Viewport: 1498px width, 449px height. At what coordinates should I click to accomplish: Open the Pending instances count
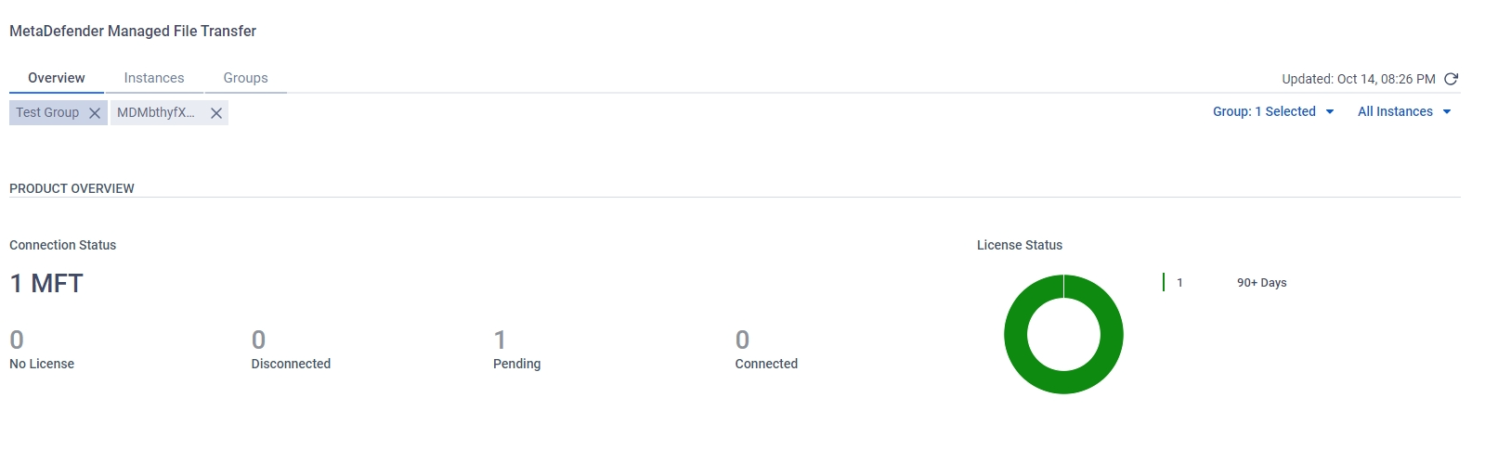[x=500, y=340]
